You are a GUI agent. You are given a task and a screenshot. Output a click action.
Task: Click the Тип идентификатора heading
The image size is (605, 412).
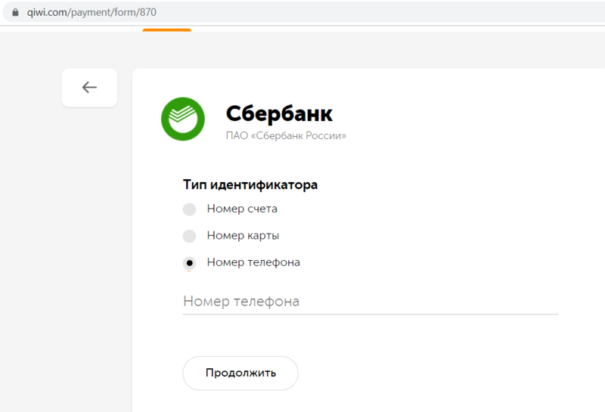pyautogui.click(x=250, y=184)
